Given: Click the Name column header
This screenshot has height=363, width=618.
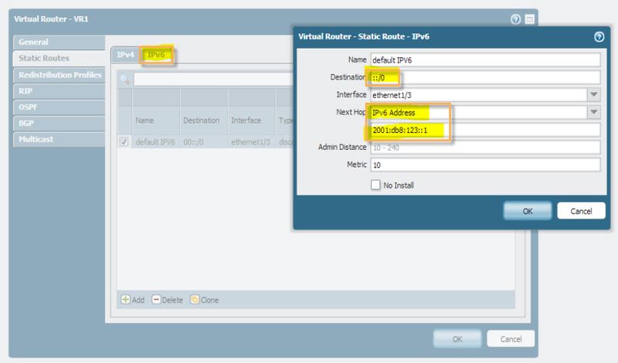Looking at the screenshot, I should coord(156,120).
